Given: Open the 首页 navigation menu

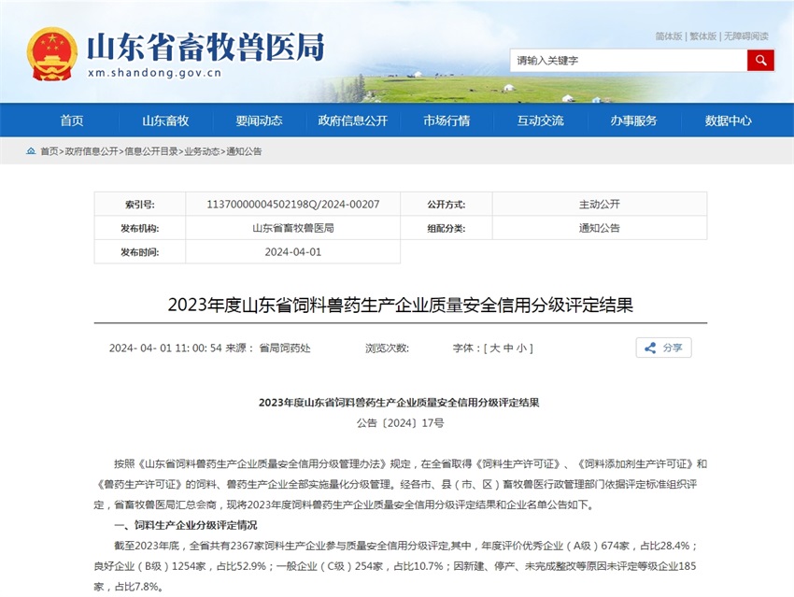Looking at the screenshot, I should tap(72, 120).
